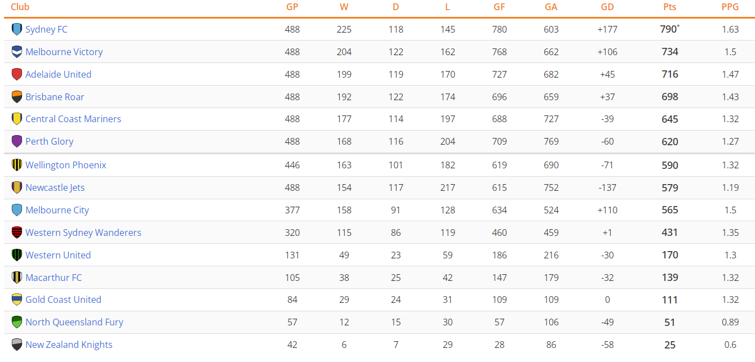Click the striped Wellington Phoenix crest icon
Viewport: 755px width, 362px height.
point(17,165)
